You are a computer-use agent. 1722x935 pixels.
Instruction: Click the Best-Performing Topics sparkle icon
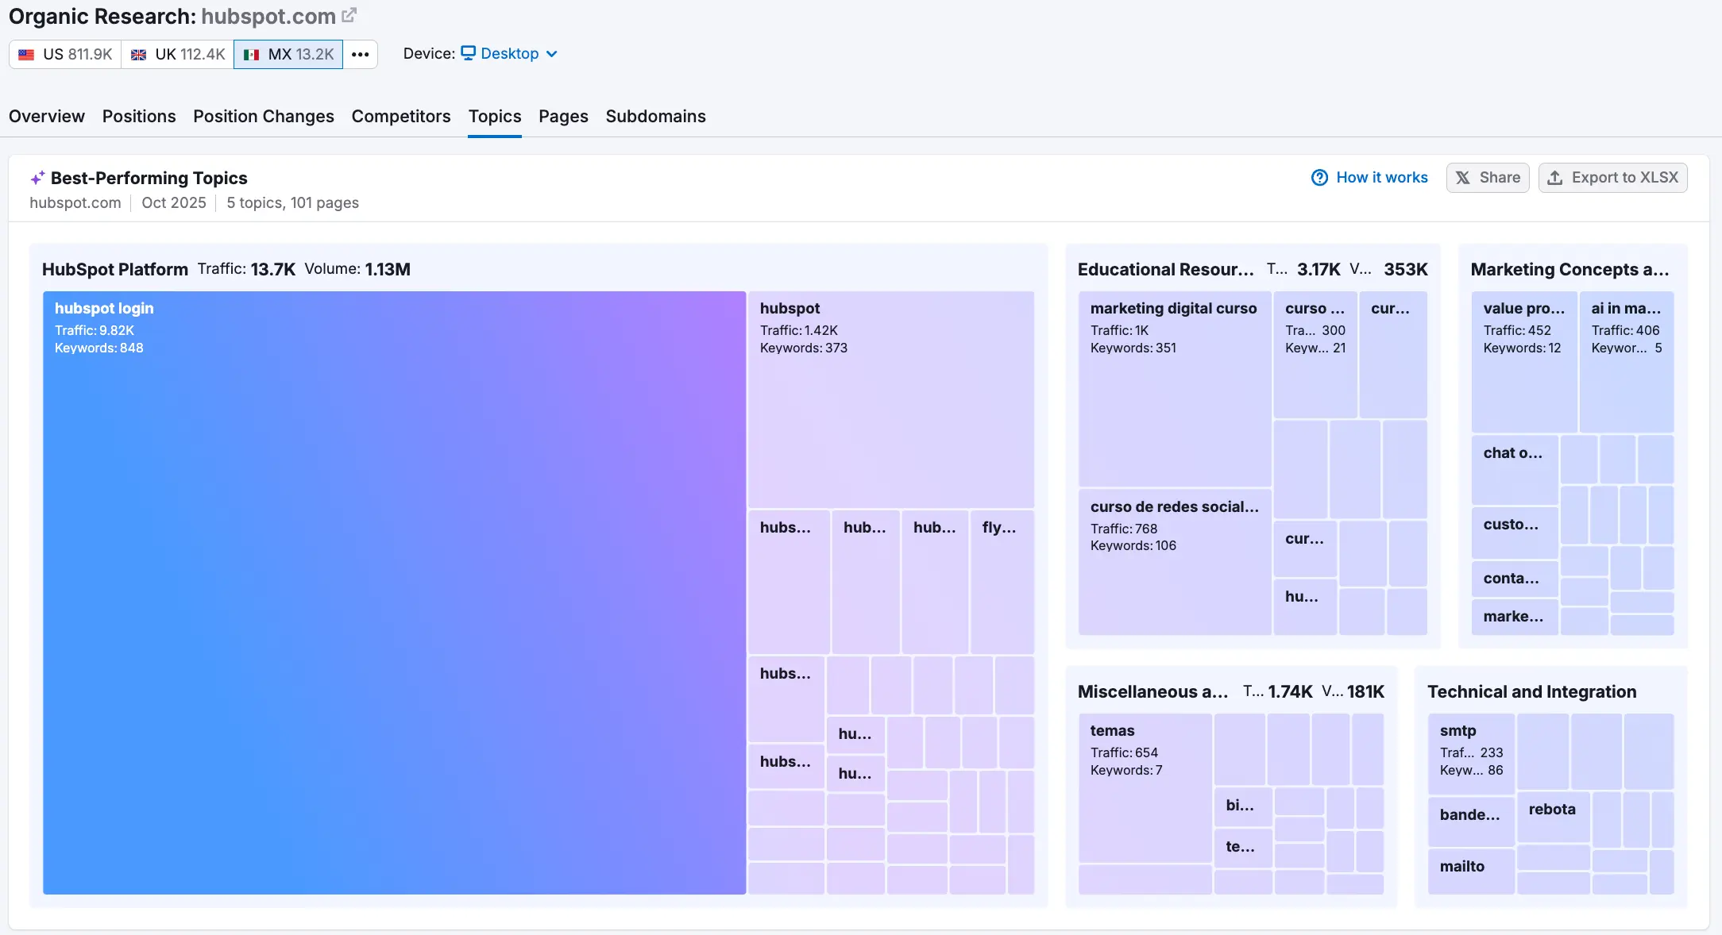[37, 178]
